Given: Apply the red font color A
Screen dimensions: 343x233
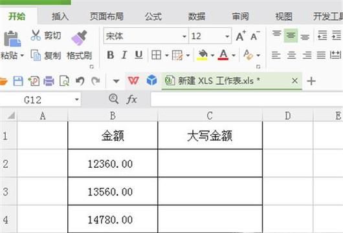Looking at the screenshot, I should coord(223,55).
